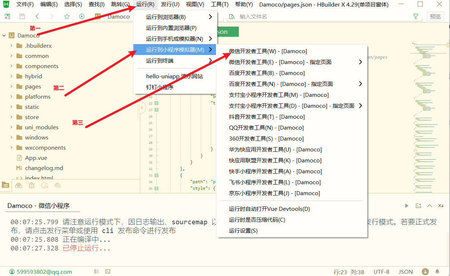This screenshot has height=276, width=450.
Task: Expand the uni_modules folder chevron
Action: pyautogui.click(x=12, y=127)
